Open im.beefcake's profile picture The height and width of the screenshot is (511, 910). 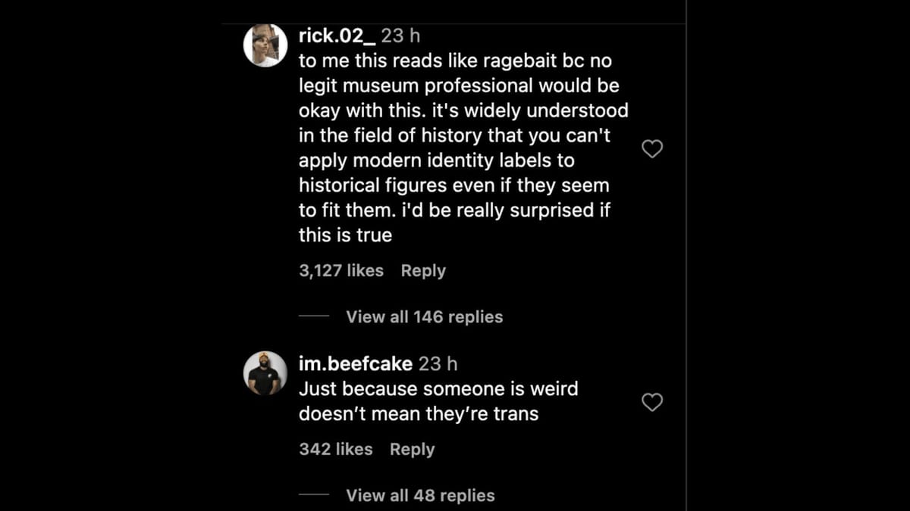pyautogui.click(x=265, y=373)
